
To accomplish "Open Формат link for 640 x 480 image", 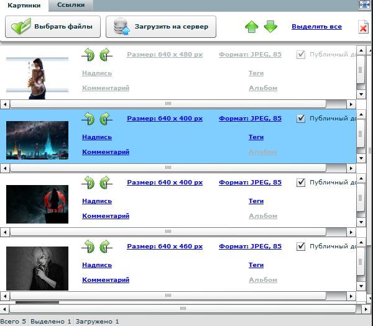I will click(x=251, y=55).
